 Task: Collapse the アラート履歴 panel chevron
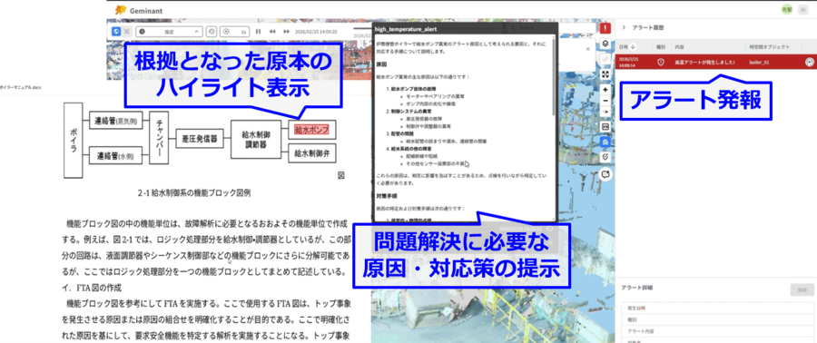tap(624, 27)
